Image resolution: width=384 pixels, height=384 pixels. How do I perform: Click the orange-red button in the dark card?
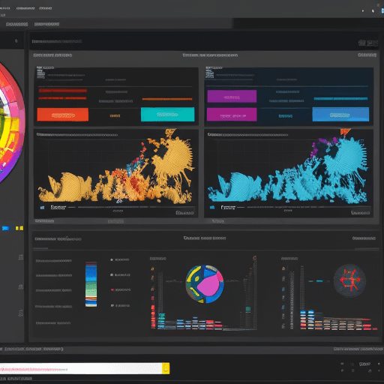point(62,115)
